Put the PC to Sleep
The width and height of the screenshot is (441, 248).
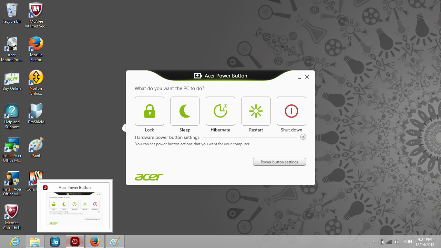coord(185,111)
